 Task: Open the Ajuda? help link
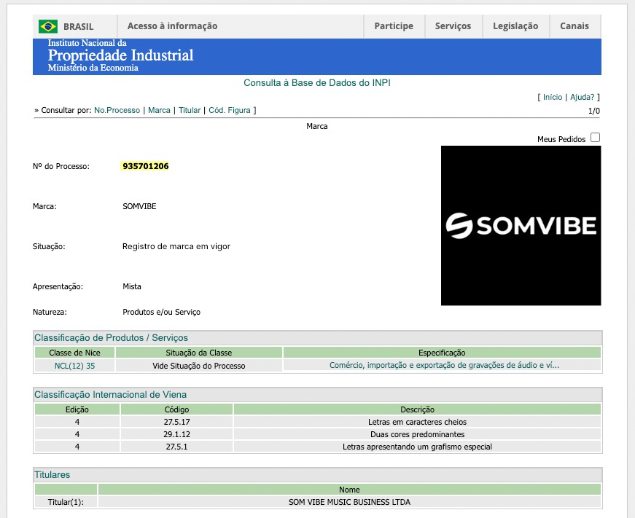coord(583,97)
